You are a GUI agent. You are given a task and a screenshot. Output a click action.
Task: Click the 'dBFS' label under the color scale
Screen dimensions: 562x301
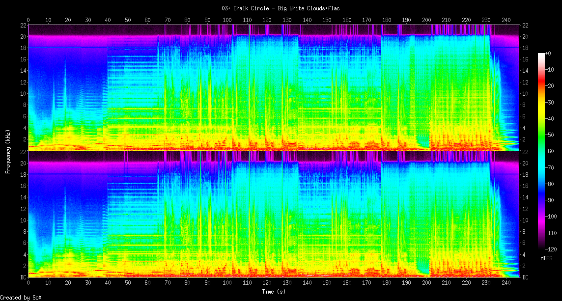pos(546,258)
